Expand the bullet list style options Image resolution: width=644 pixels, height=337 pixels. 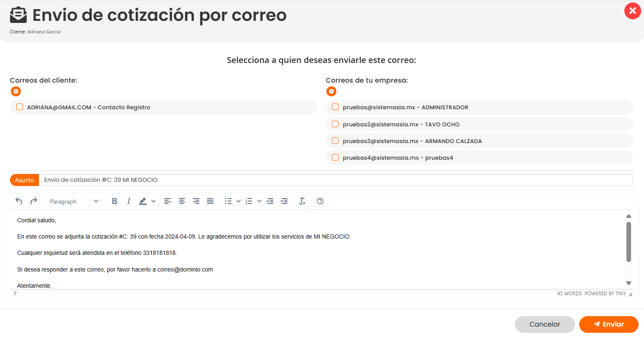[239, 201]
